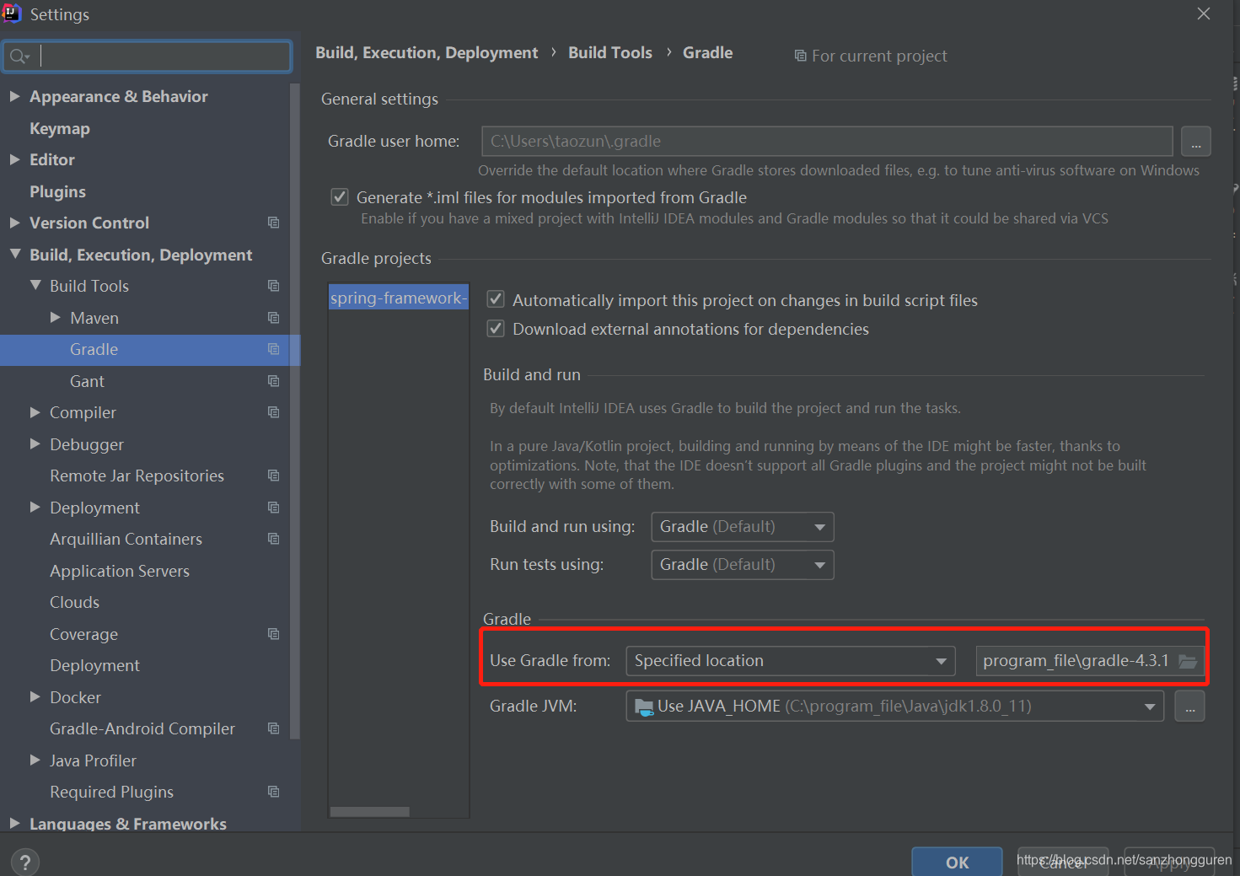Screen dimensions: 1240x876
Task: Expand the Appearance & Behavior tree node
Action: click(14, 96)
